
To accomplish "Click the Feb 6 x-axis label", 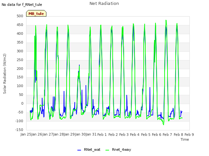I will (156, 135).
